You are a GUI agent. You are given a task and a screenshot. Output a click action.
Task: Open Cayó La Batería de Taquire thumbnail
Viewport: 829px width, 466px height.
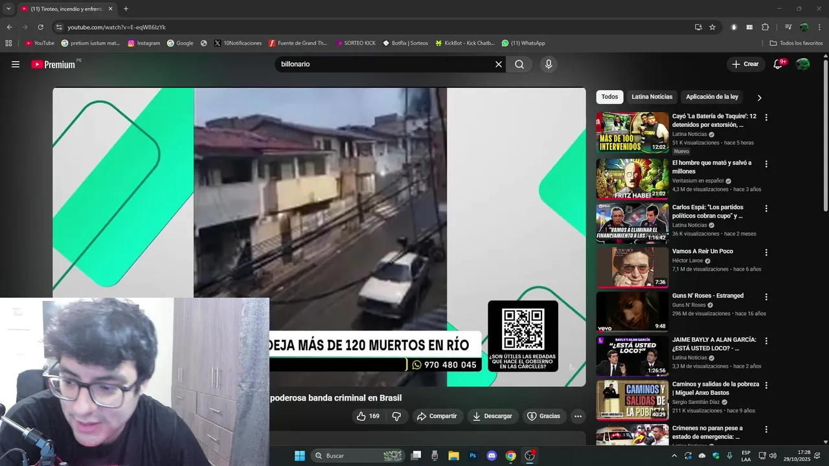point(632,133)
